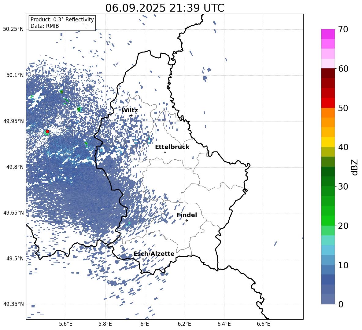Click the 49.95°N latitude label
362x330 pixels.
(x=13, y=121)
